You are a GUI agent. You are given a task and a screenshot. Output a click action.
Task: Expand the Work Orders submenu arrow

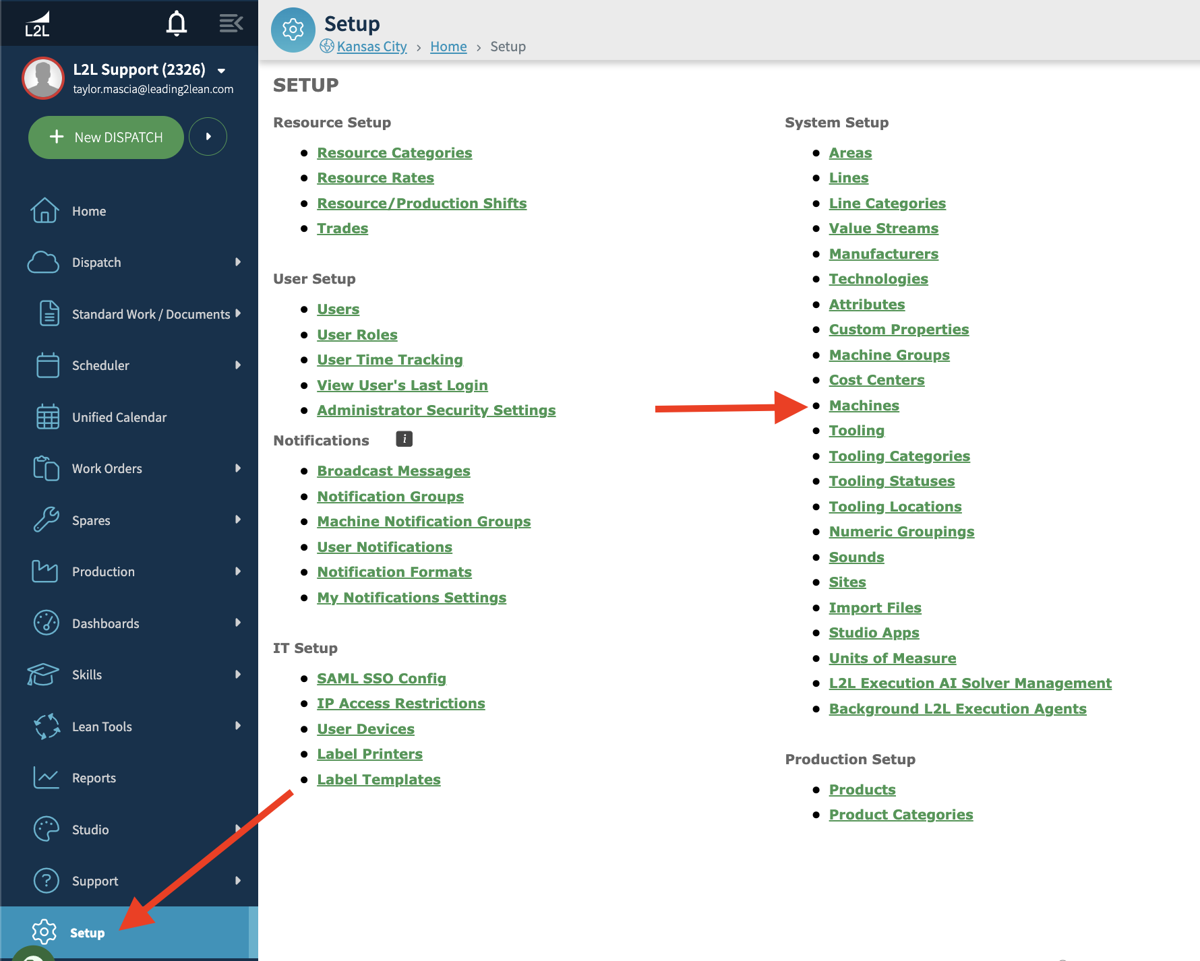point(238,468)
